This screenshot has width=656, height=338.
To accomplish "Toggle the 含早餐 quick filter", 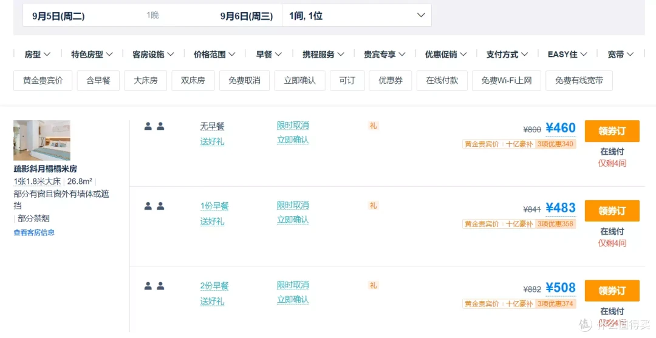I will point(98,81).
